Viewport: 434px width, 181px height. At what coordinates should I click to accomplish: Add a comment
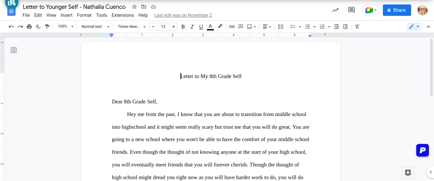[x=241, y=26]
